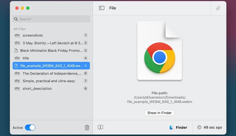Click the green zoom window button
Image resolution: width=236 pixels, height=136 pixels.
click(28, 8)
